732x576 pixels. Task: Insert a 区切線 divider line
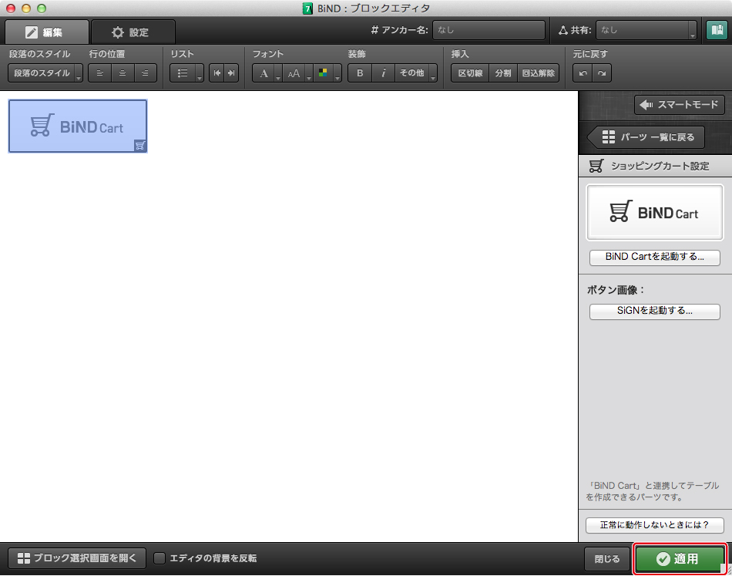(470, 73)
